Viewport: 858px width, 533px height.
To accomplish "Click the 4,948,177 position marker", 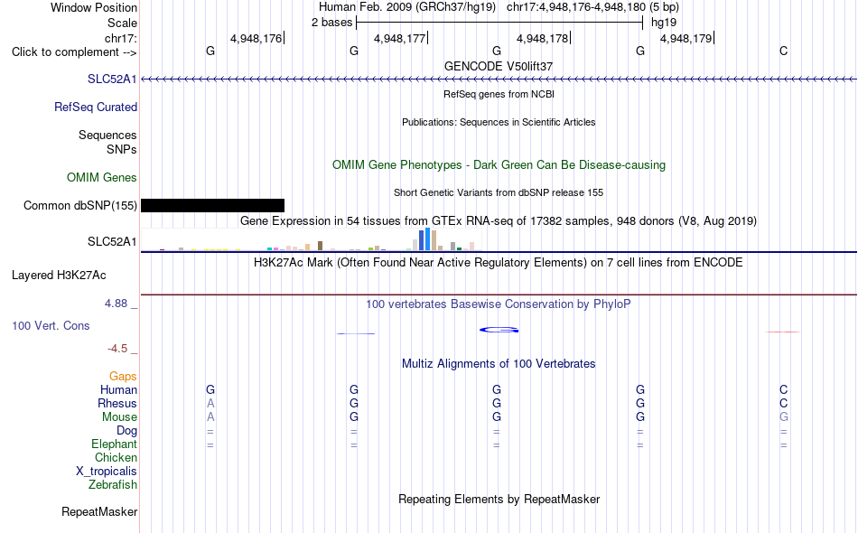I will click(399, 38).
